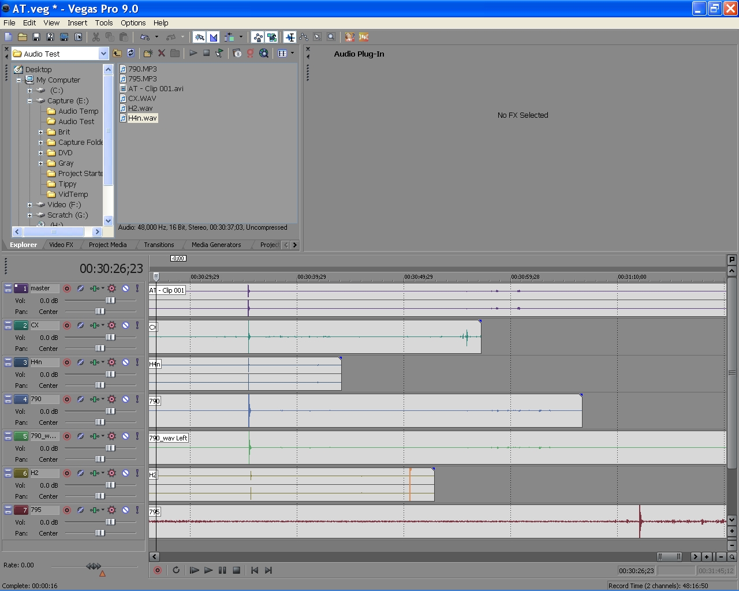Click the H2 track volume slider handle
739x591 pixels.
[110, 485]
